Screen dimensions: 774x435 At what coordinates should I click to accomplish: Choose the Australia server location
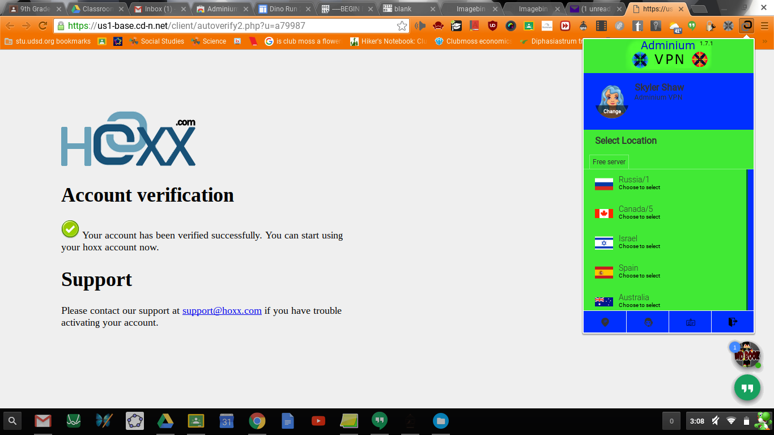[665, 300]
